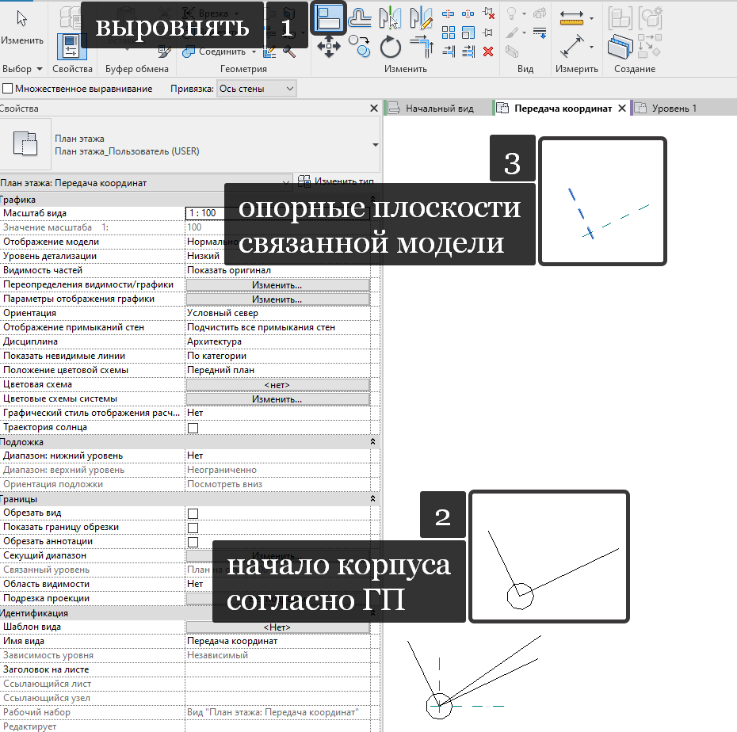Tick the Показать границу обрезки checkbox
The width and height of the screenshot is (737, 732).
[x=193, y=528]
